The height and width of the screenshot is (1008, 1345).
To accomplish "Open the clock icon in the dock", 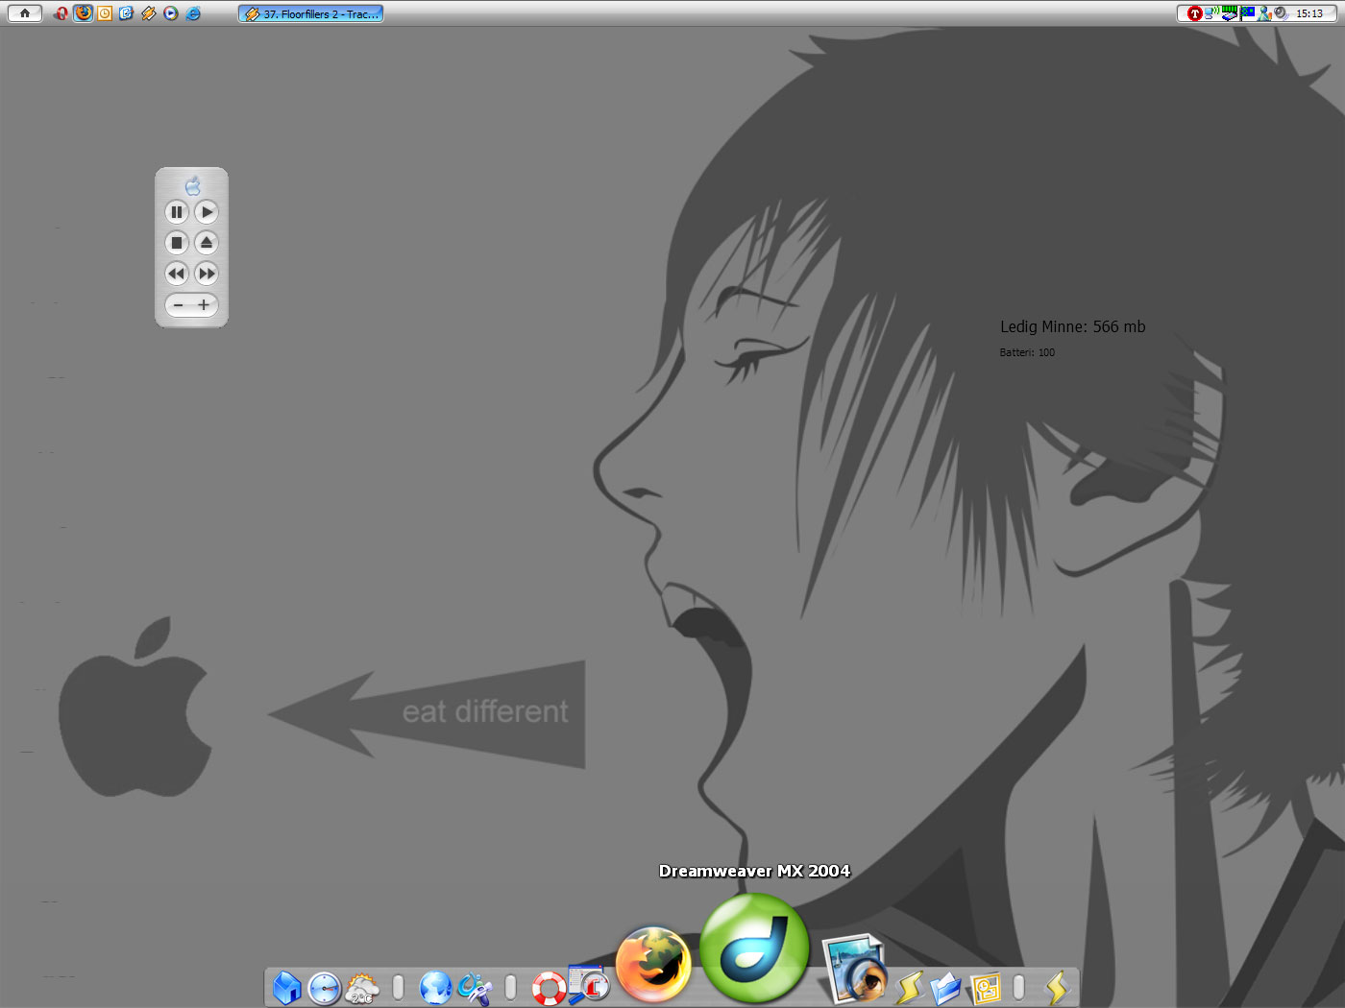I will point(325,988).
